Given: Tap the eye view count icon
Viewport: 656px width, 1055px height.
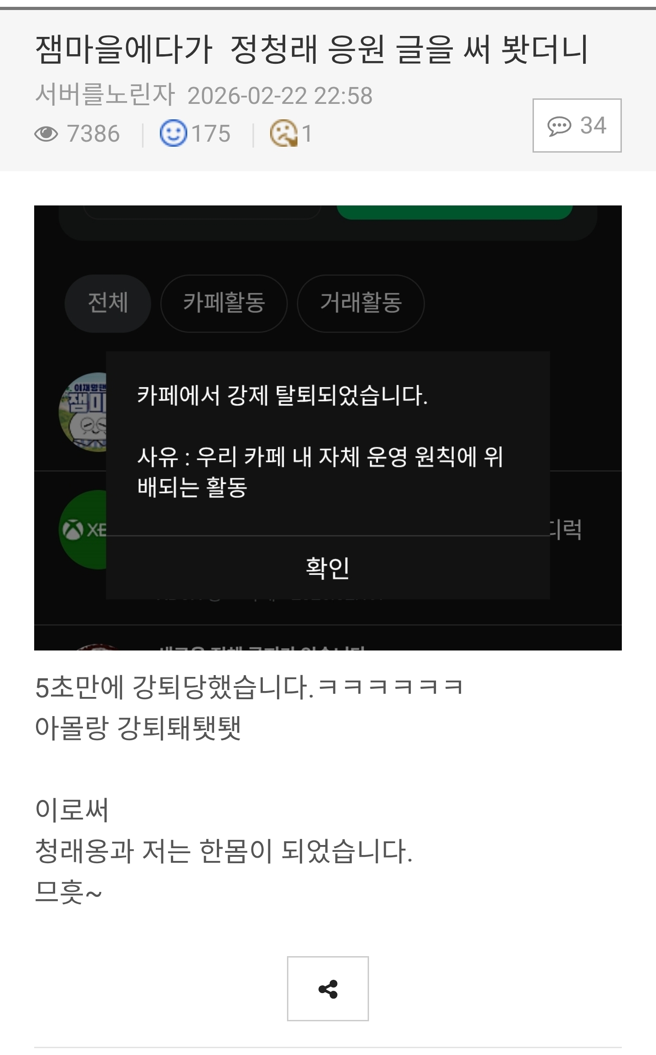Looking at the screenshot, I should click(x=46, y=134).
